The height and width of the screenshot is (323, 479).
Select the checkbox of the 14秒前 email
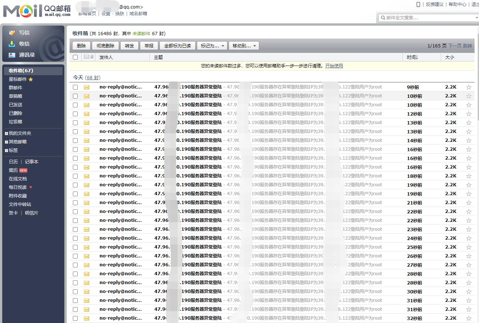click(75, 140)
